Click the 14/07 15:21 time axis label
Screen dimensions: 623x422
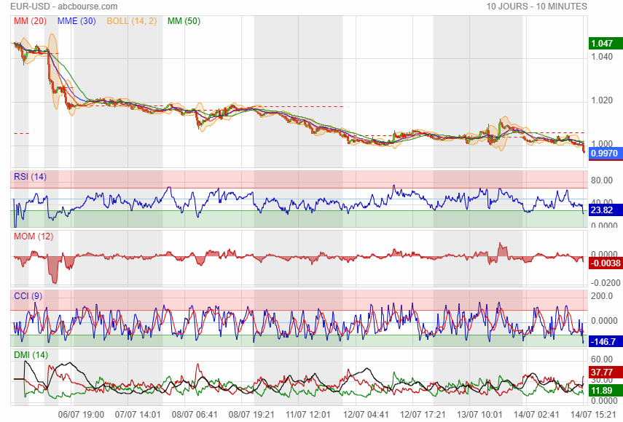(x=593, y=415)
